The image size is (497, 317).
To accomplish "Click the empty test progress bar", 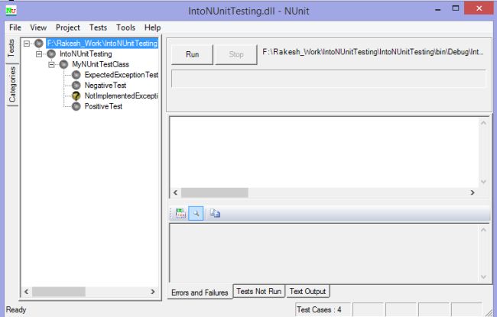I will click(x=328, y=79).
